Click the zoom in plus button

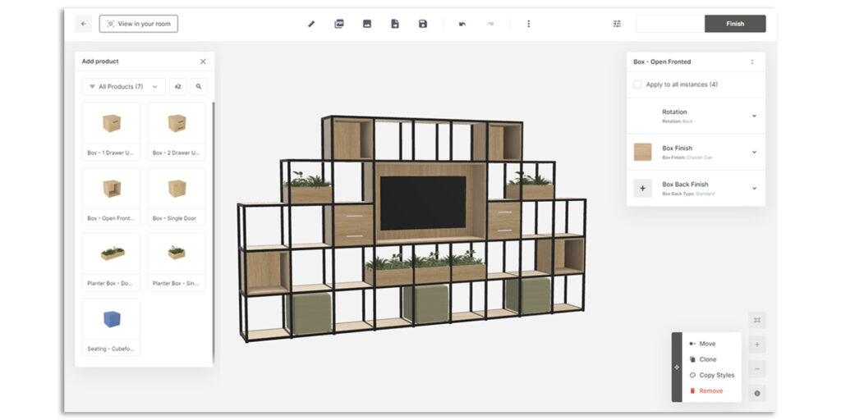click(x=757, y=345)
